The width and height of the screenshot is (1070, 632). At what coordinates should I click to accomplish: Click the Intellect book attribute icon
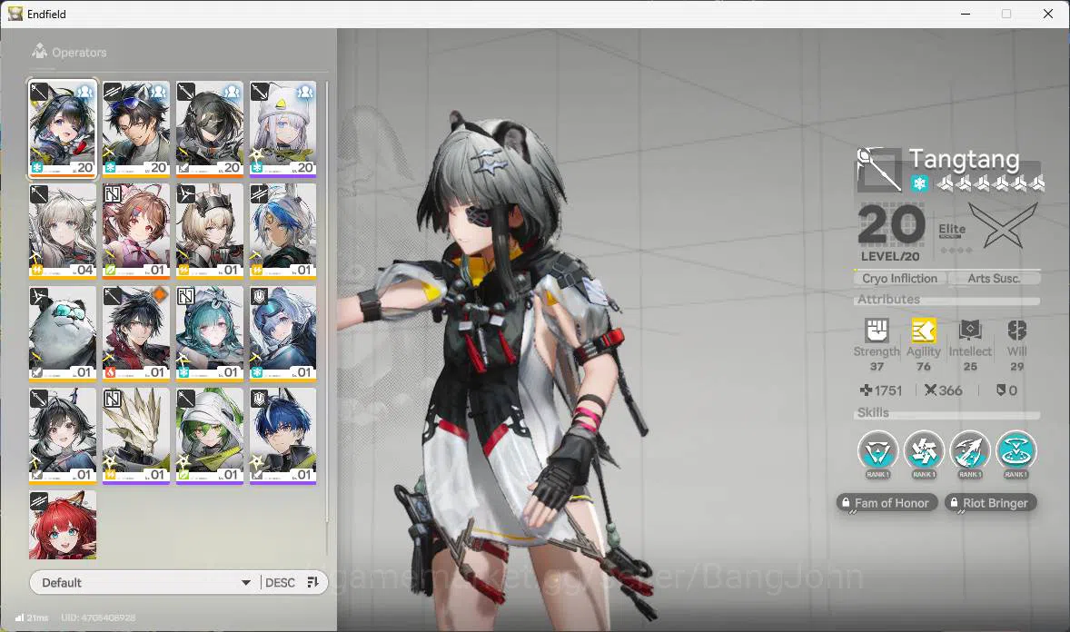tap(970, 331)
